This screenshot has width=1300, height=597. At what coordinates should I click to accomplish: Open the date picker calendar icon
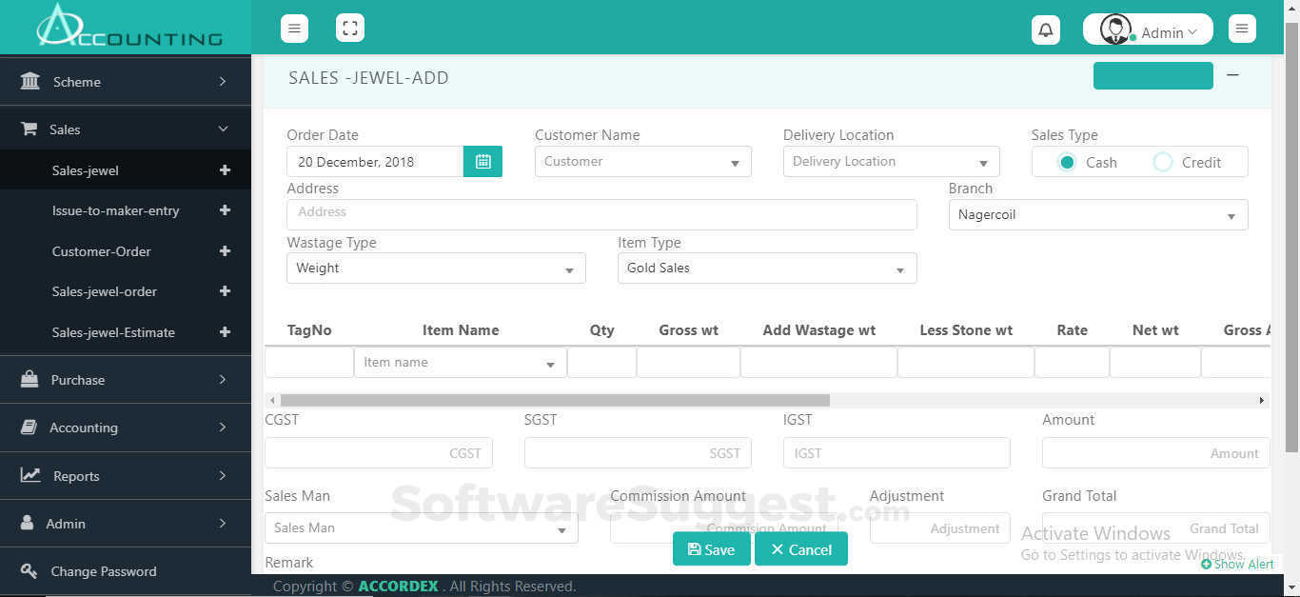tap(483, 161)
